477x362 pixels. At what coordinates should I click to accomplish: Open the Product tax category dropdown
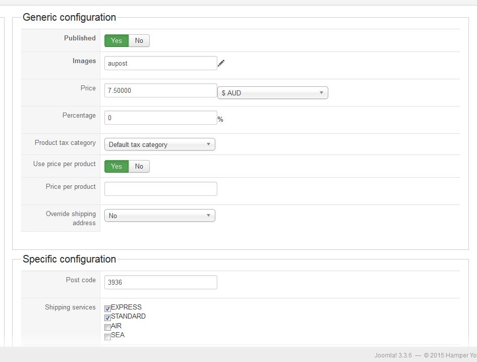(x=160, y=144)
